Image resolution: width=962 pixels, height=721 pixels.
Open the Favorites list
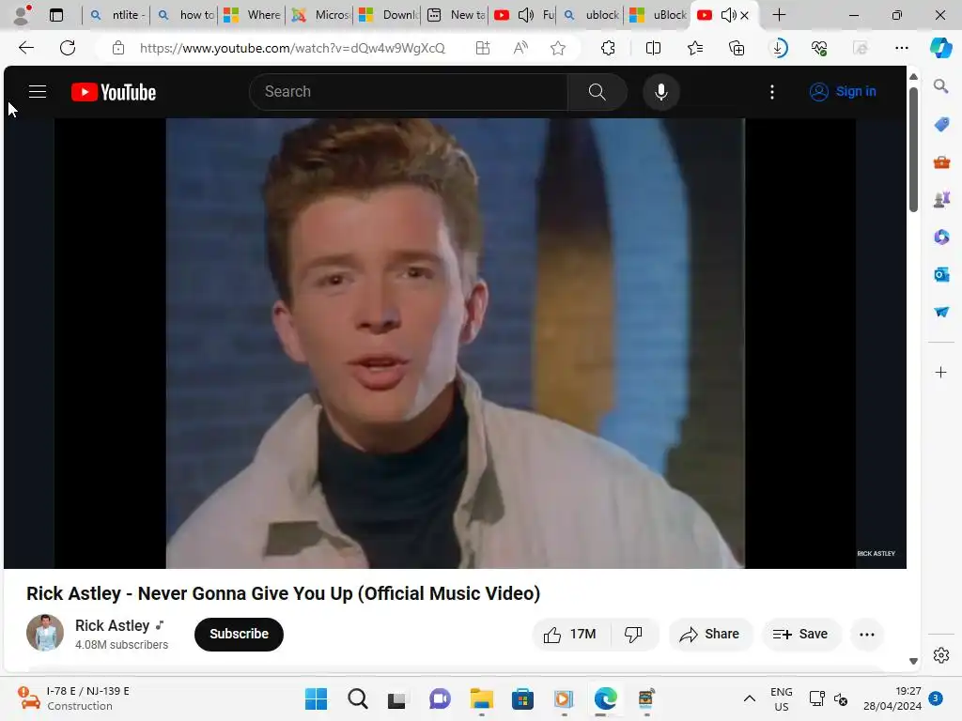[695, 48]
